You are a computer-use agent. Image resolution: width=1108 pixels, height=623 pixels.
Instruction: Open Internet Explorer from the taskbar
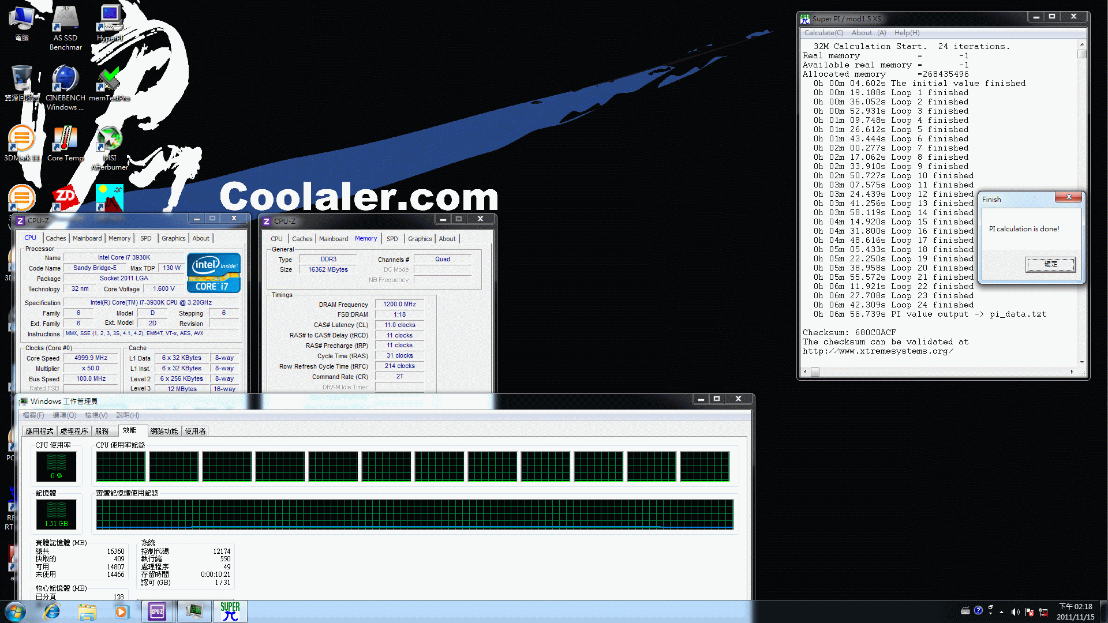coord(52,611)
